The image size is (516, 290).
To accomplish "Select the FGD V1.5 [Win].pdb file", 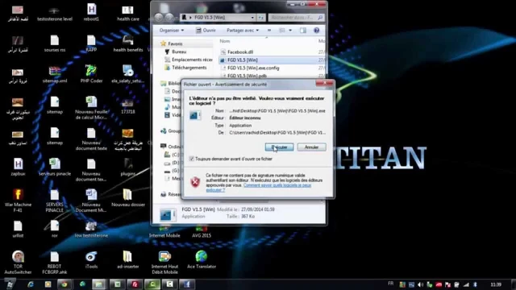I will coord(247,76).
